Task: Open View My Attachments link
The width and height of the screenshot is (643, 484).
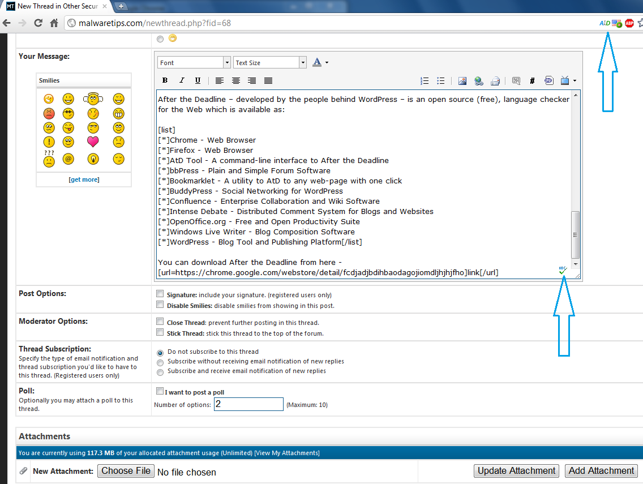Action: tap(286, 453)
